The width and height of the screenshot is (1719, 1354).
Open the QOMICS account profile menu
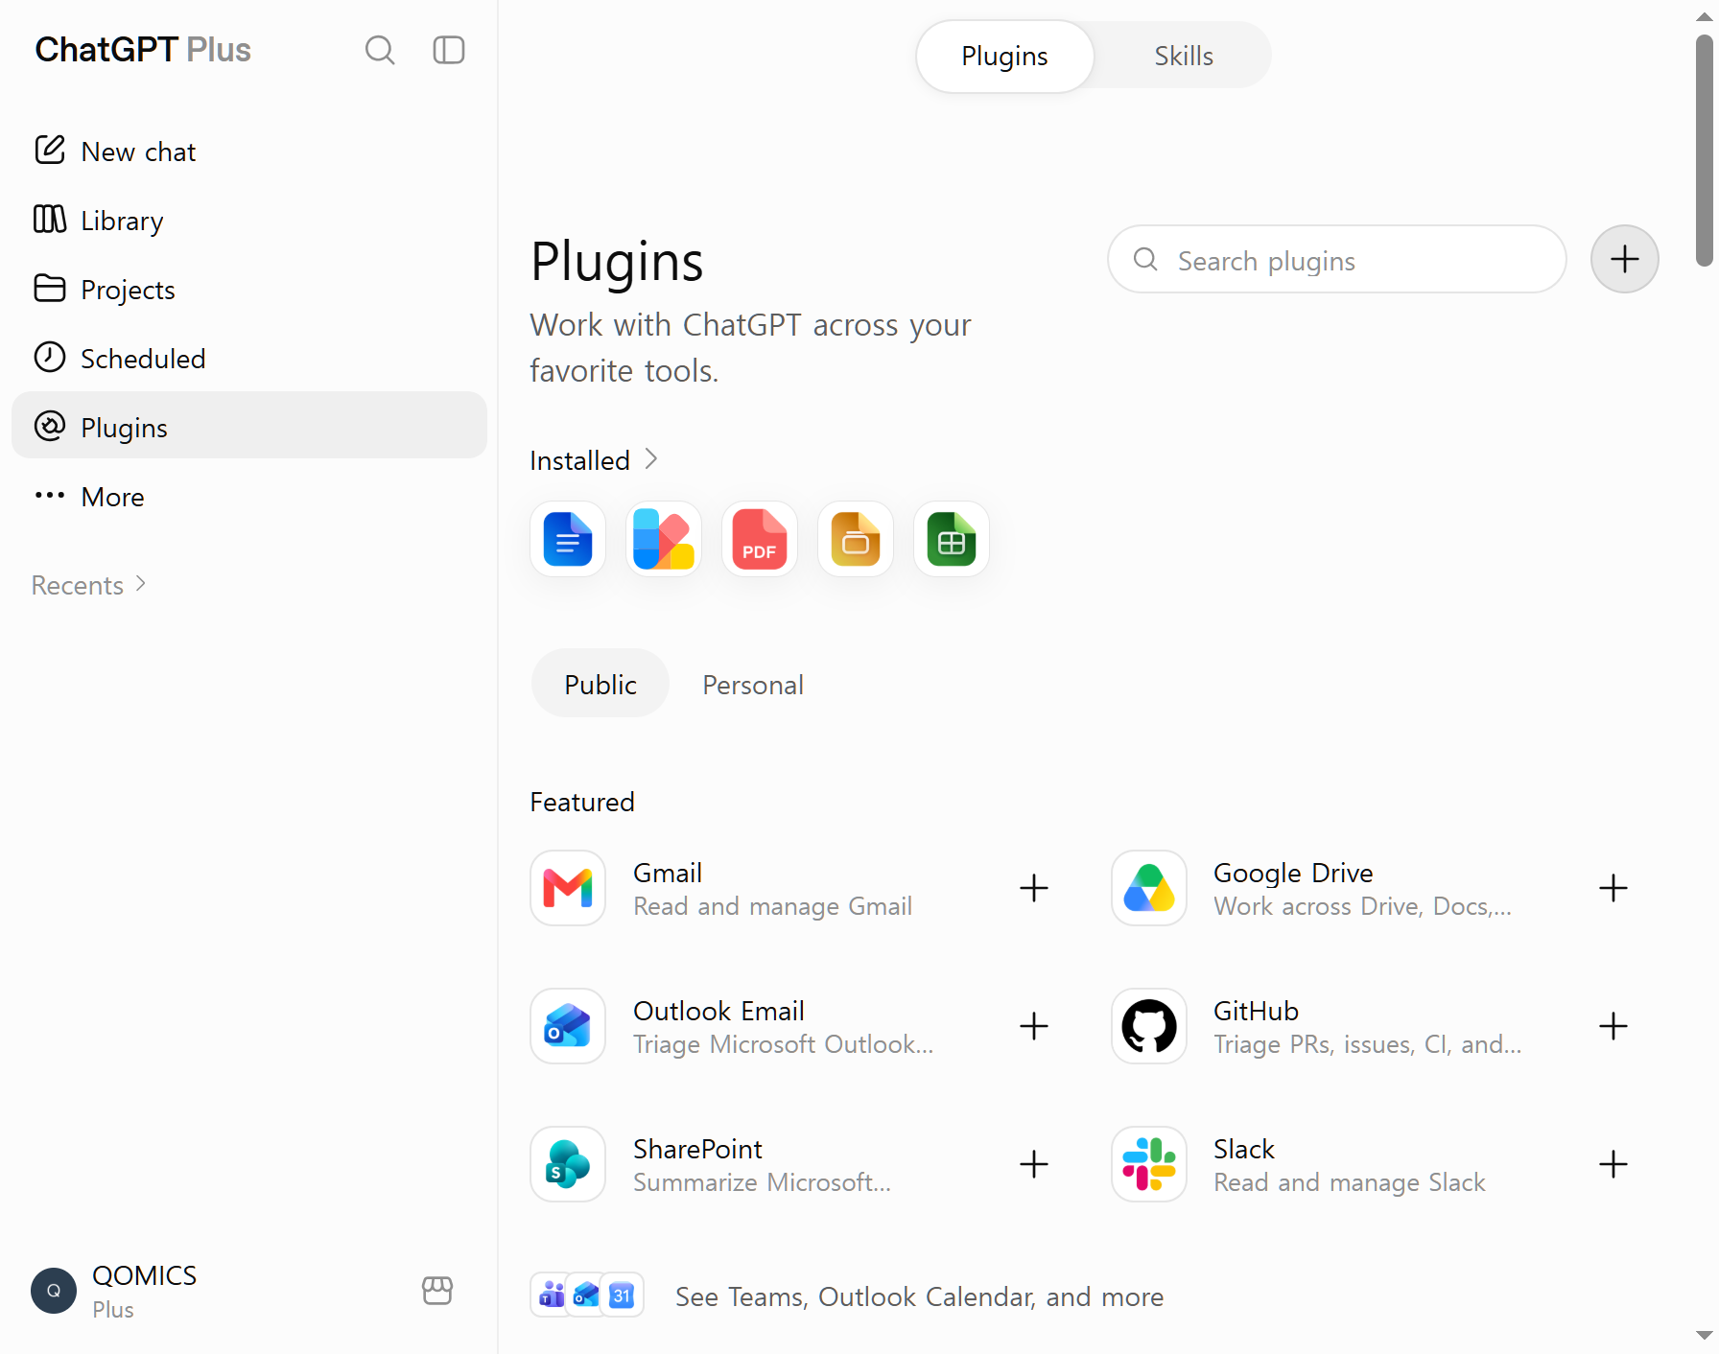pyautogui.click(x=115, y=1291)
